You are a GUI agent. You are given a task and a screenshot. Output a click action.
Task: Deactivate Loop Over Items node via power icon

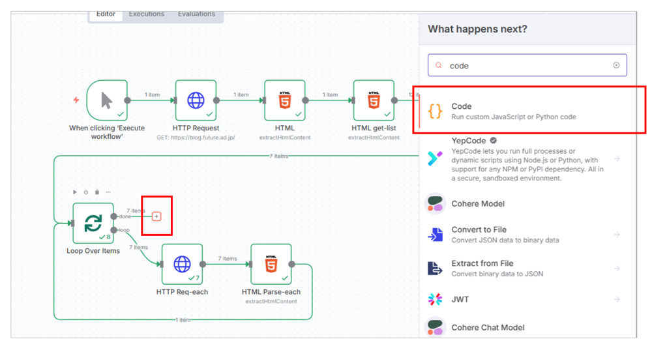pyautogui.click(x=86, y=192)
